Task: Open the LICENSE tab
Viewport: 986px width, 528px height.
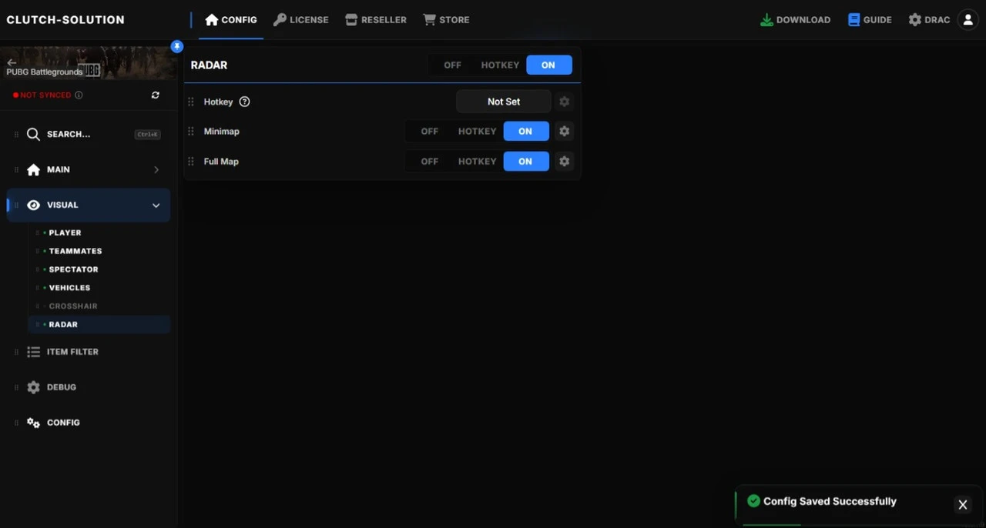Action: click(301, 20)
